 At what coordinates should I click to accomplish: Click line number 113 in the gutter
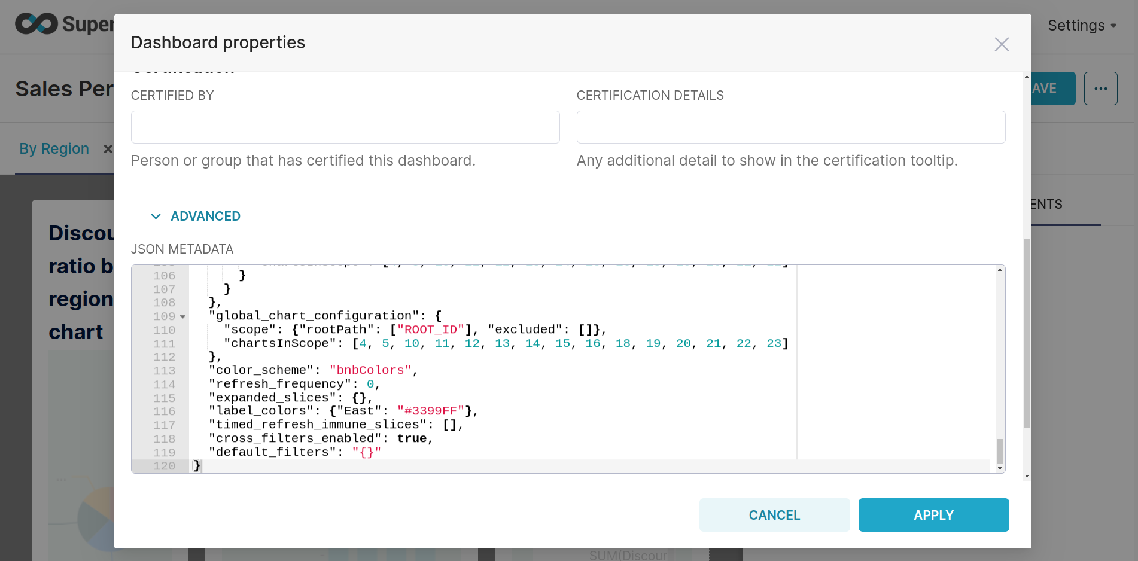(x=164, y=371)
